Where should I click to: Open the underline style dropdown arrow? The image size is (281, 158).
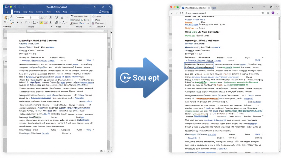pos(29,22)
